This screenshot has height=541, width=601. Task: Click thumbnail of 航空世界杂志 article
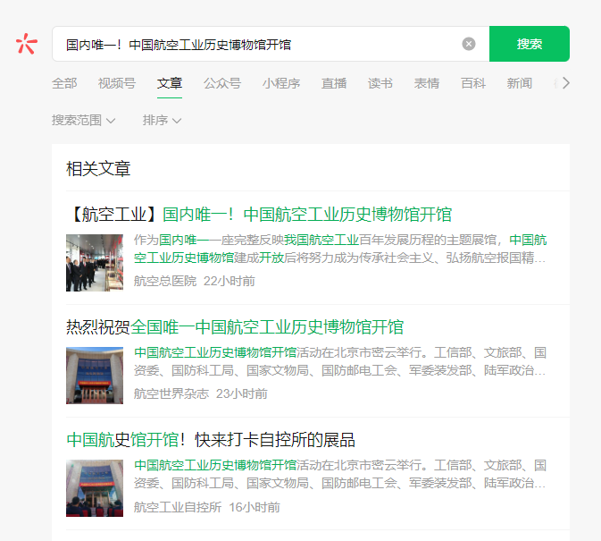(x=95, y=376)
